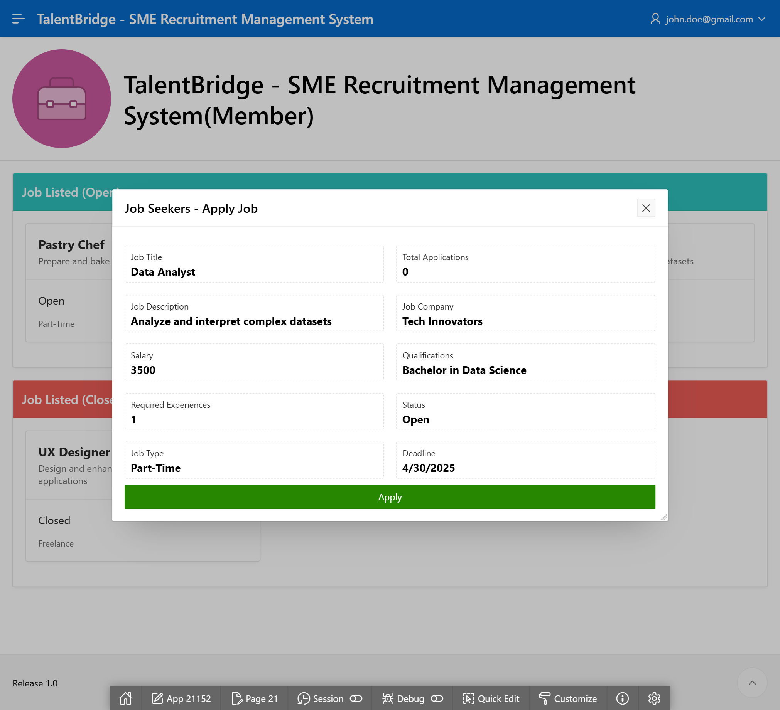780x710 pixels.
Task: Click the green Apply button
Action: (x=390, y=496)
